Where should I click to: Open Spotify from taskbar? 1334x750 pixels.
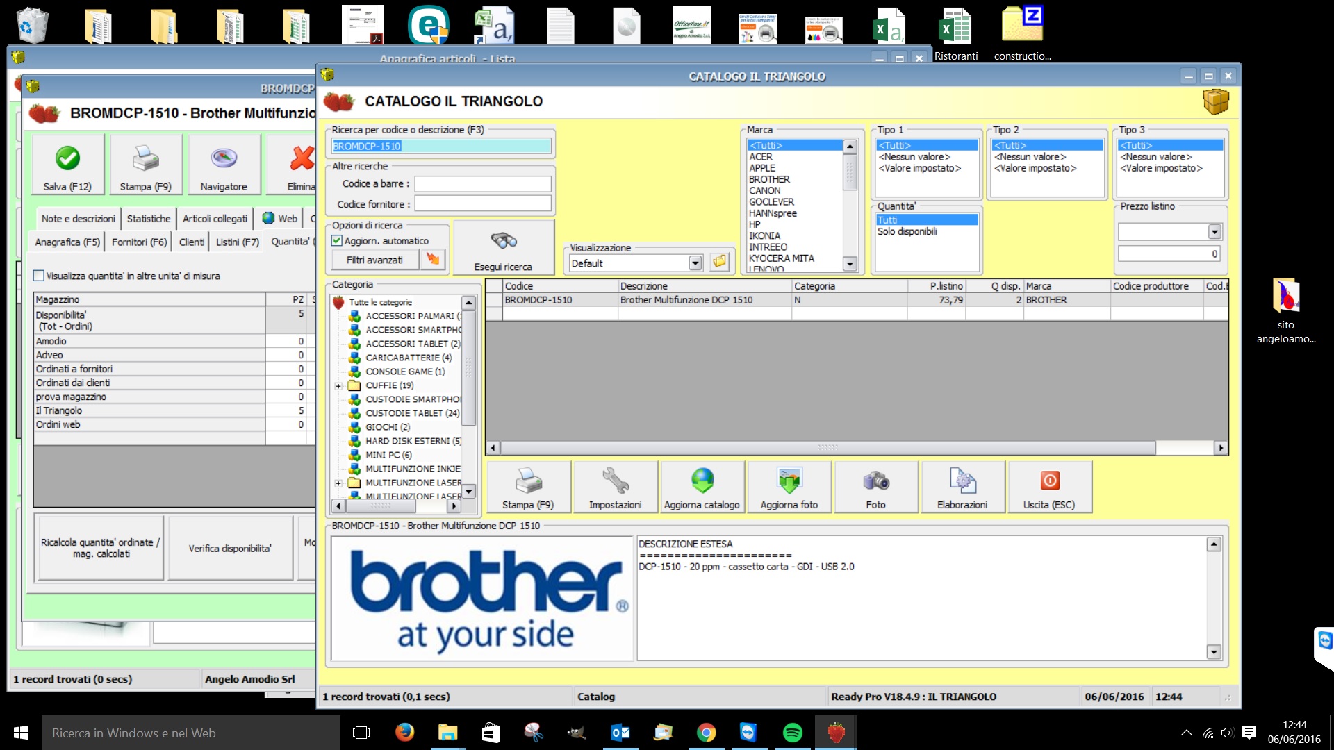tap(792, 733)
